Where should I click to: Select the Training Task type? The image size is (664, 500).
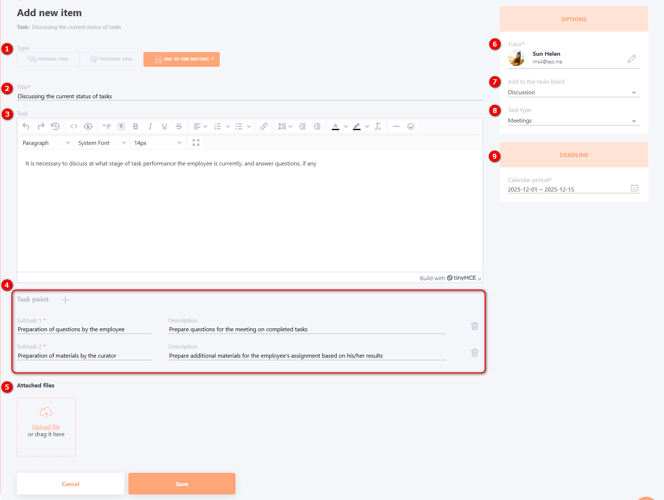pyautogui.click(x=48, y=59)
